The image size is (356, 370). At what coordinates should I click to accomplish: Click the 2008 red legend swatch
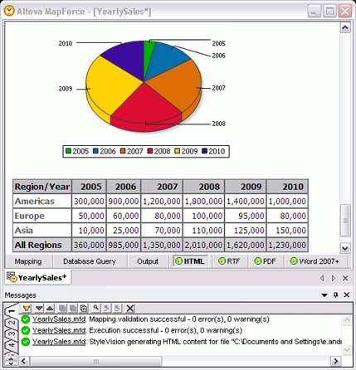tap(150, 151)
